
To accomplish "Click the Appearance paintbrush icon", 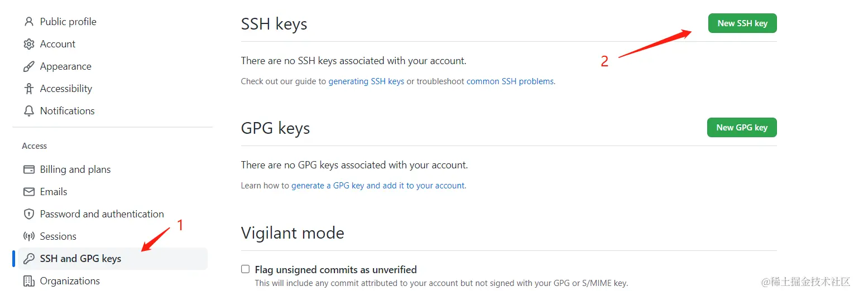I will 28,66.
